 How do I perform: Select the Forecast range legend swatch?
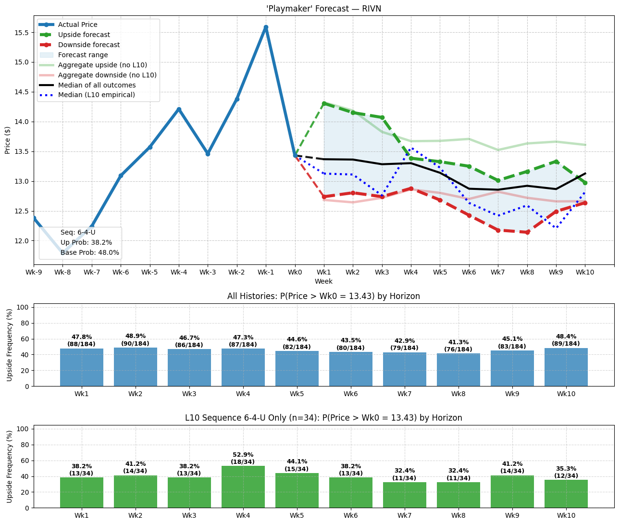click(x=47, y=55)
